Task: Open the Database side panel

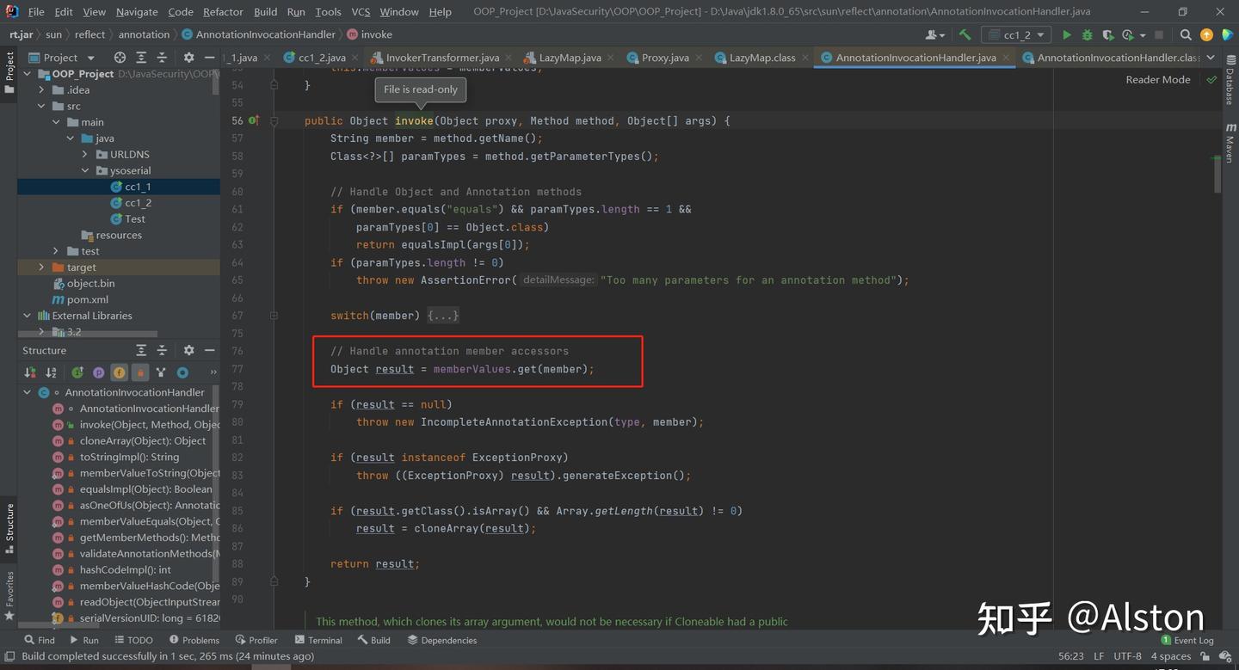Action: [x=1230, y=81]
